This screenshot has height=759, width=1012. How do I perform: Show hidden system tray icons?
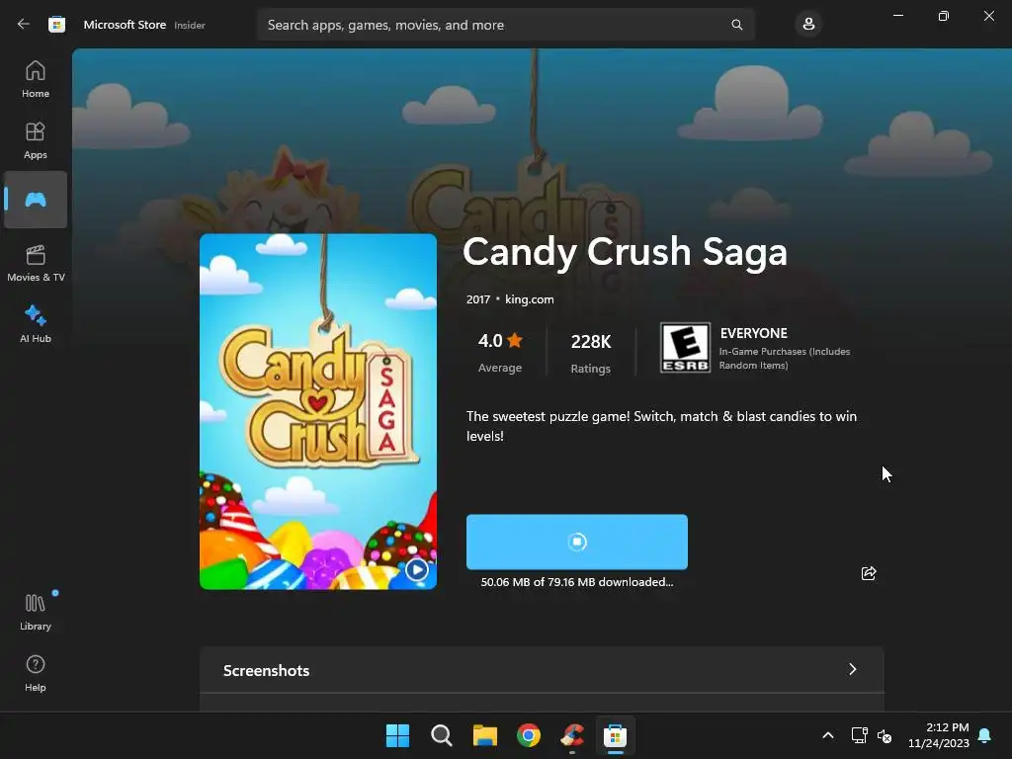coord(828,735)
